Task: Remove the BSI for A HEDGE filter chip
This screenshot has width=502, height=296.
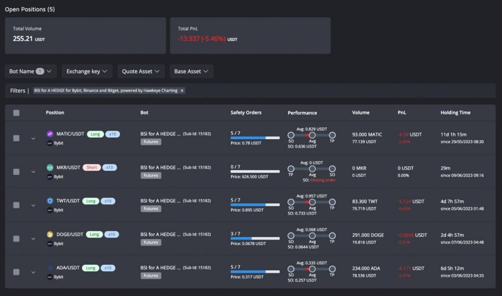Action: [x=182, y=91]
